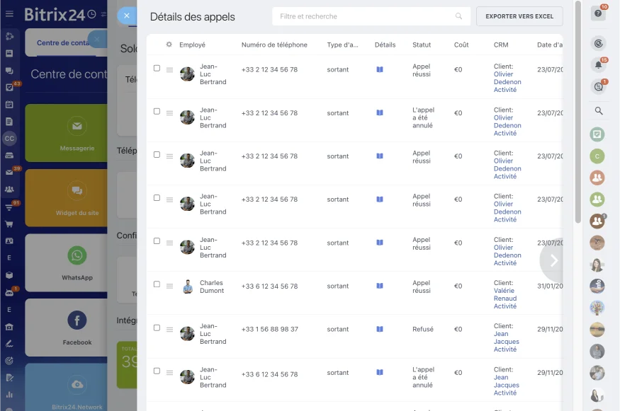Screen dimensions: 620x411
Task: Open Valérie Renaud client link
Action: (x=504, y=294)
